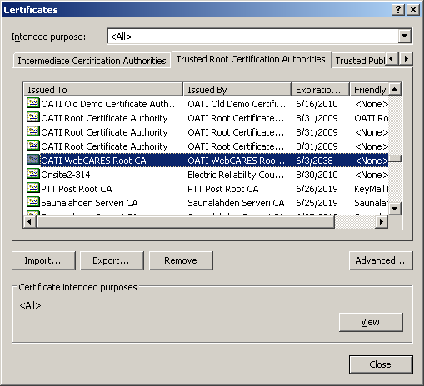Switch to Intermediate Certification Authorities tab
This screenshot has width=424, height=386.
click(x=92, y=61)
